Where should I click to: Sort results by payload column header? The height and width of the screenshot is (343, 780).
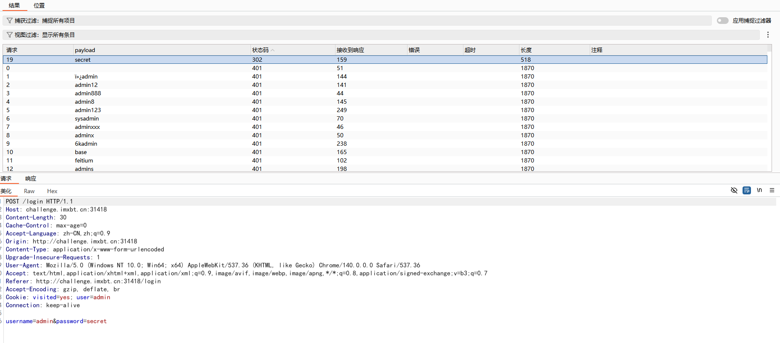tap(85, 50)
